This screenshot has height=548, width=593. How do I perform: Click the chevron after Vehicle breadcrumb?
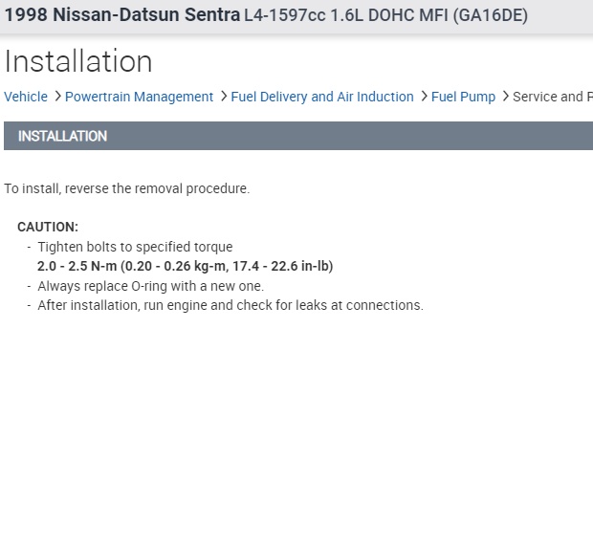(x=57, y=97)
